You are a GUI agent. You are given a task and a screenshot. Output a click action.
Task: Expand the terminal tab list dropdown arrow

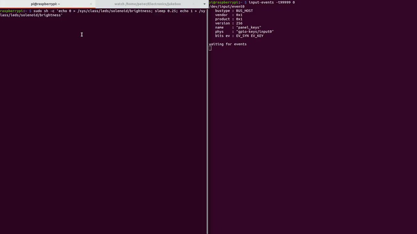[x=205, y=4]
